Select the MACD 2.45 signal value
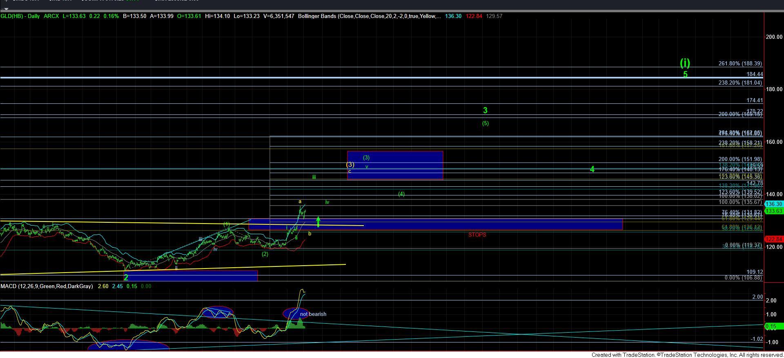This screenshot has width=784, height=358. tap(117, 286)
